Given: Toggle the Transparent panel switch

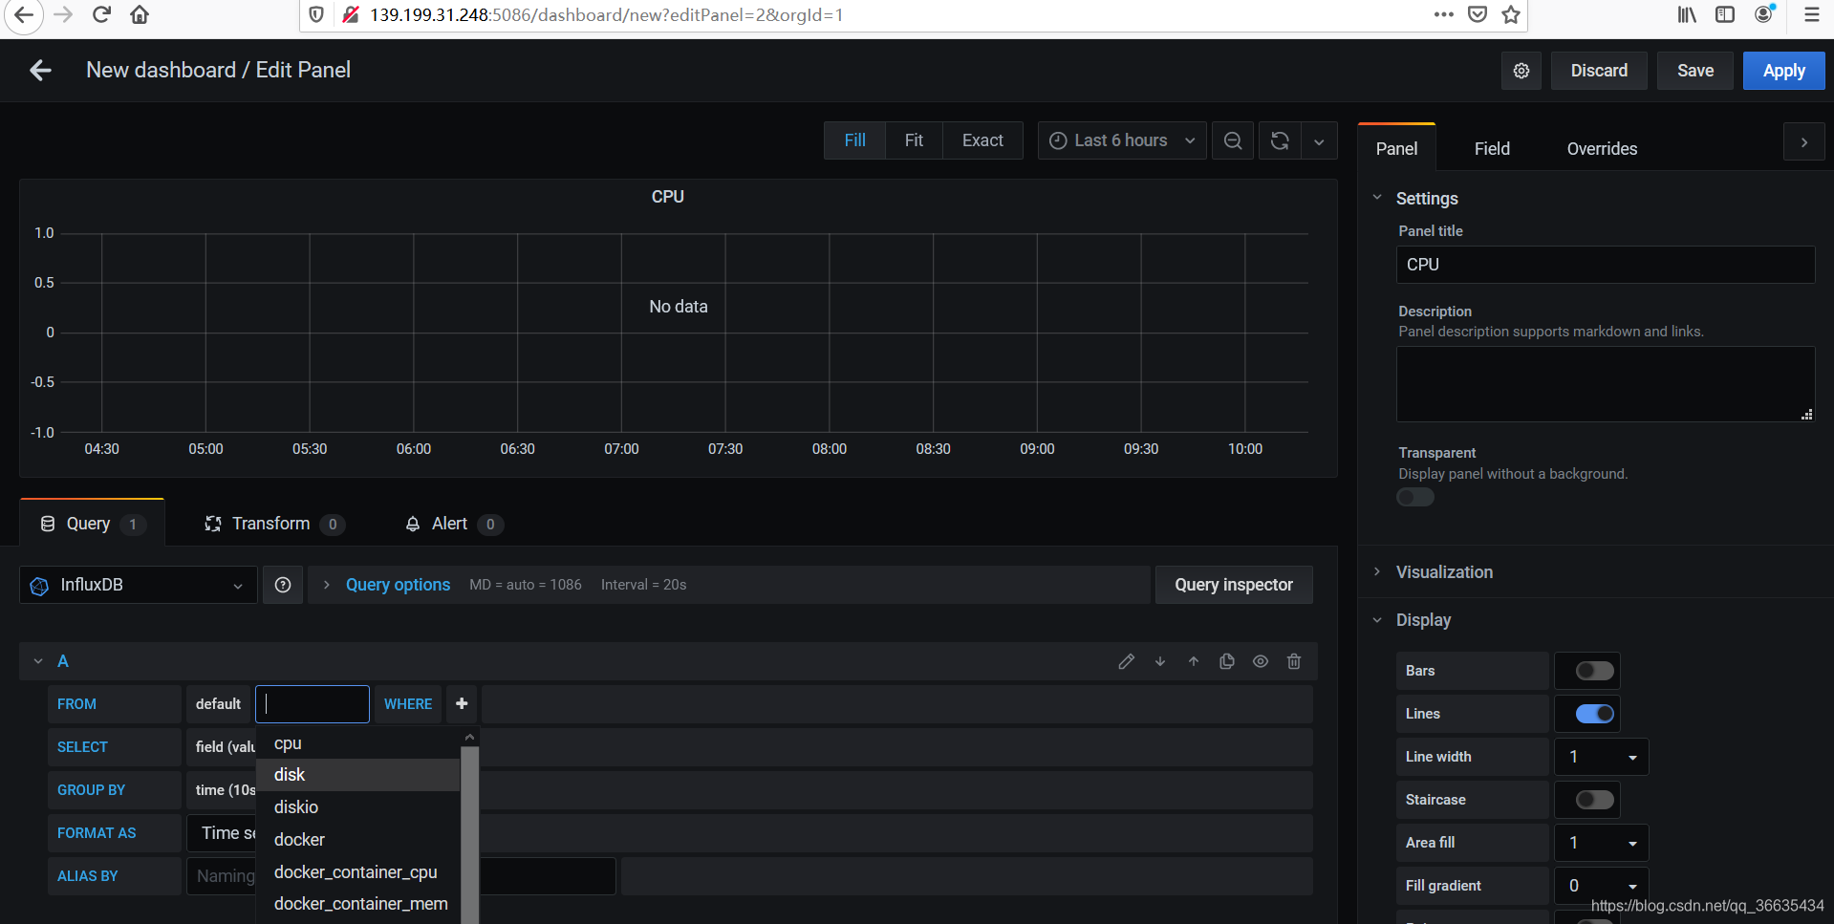Looking at the screenshot, I should click(x=1415, y=497).
